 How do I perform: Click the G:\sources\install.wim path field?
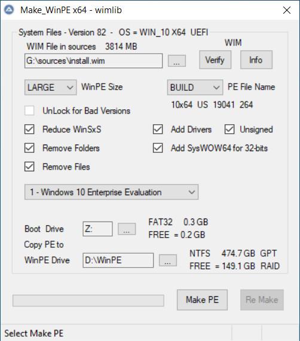click(x=94, y=61)
